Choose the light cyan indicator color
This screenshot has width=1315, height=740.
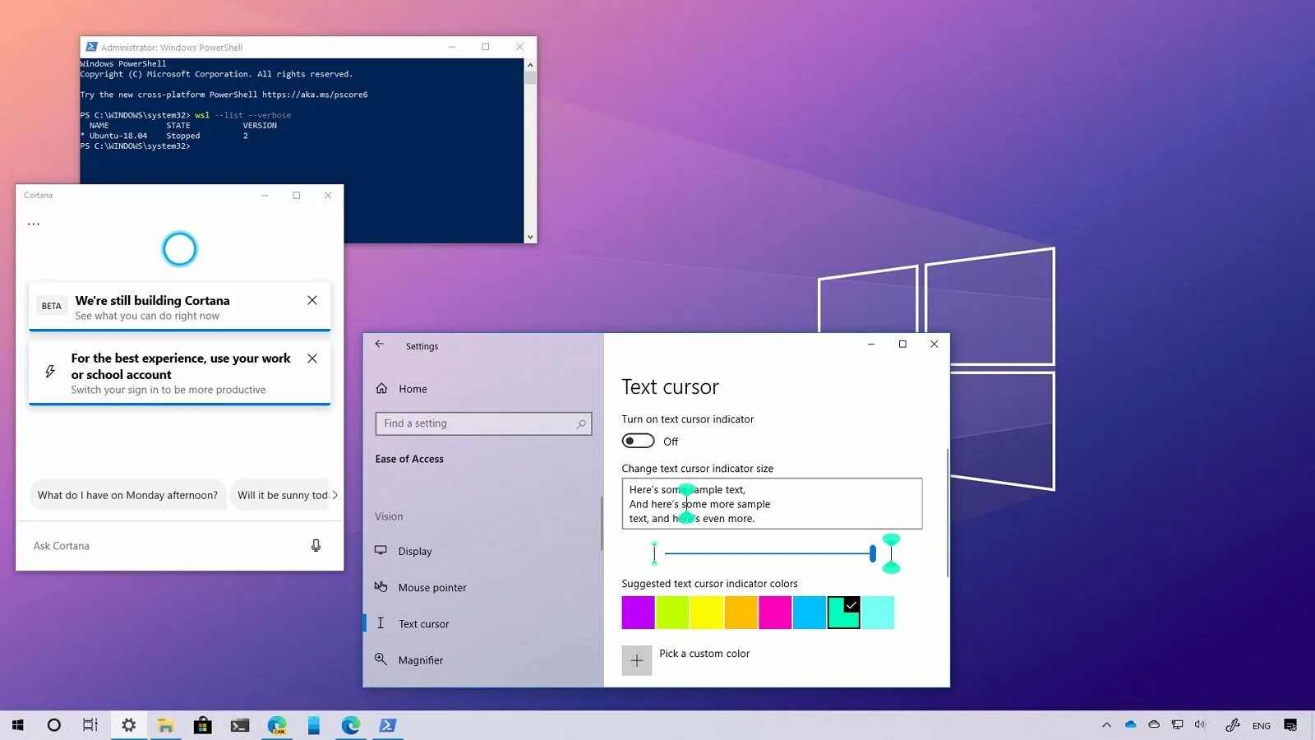pyautogui.click(x=878, y=613)
